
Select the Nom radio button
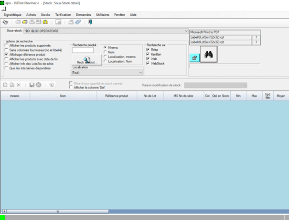pyautogui.click(x=105, y=52)
